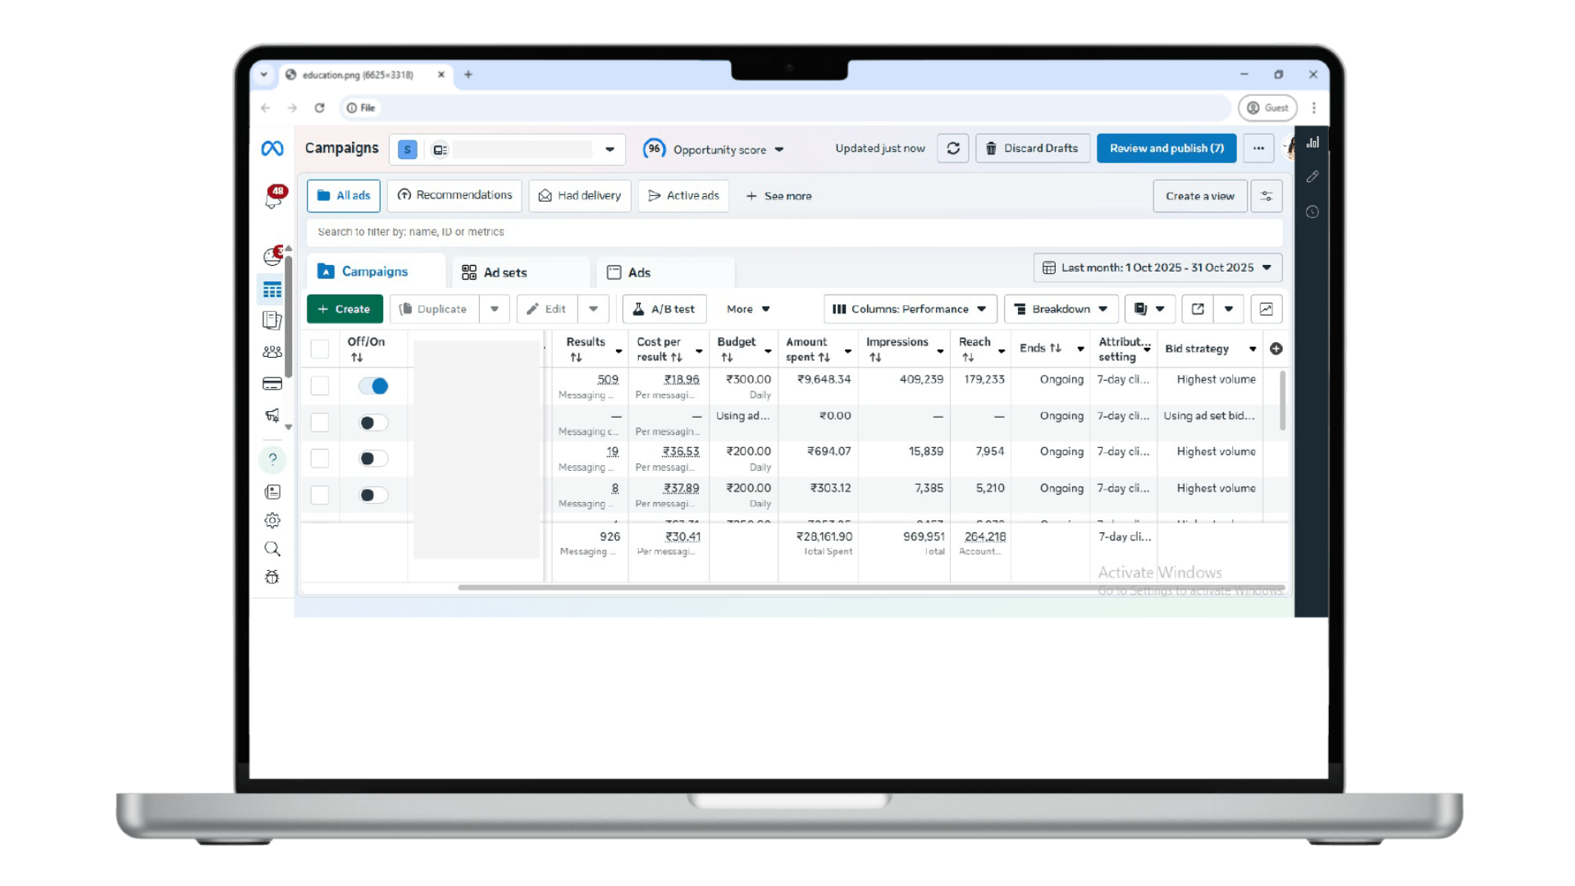Add a column with the plus icon
The height and width of the screenshot is (886, 1575).
click(x=1276, y=349)
